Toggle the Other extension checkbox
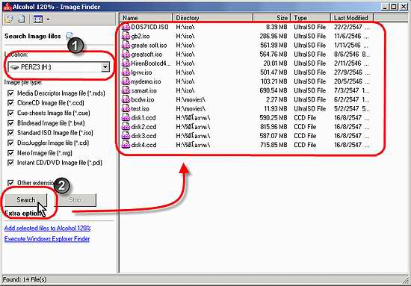Image resolution: width=411 pixels, height=286 pixels. (10, 182)
